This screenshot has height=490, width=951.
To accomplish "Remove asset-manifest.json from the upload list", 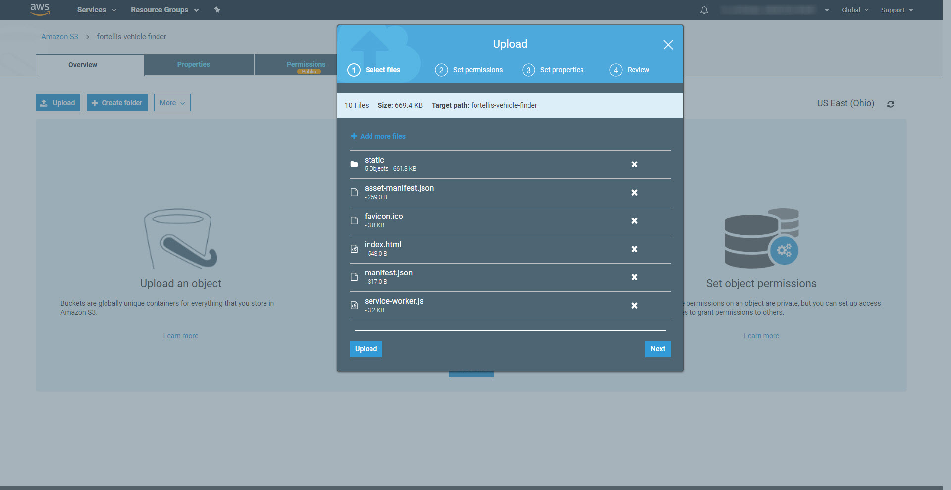I will click(634, 193).
